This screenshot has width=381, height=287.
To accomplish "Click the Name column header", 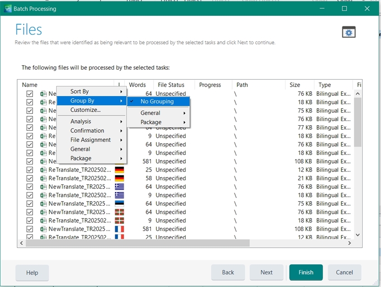I will [66, 85].
